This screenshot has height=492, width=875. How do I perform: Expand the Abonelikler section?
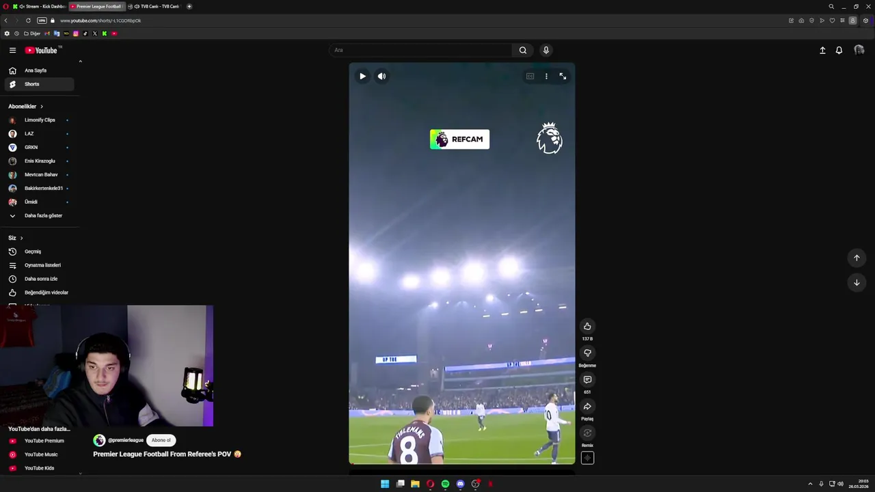(x=26, y=107)
